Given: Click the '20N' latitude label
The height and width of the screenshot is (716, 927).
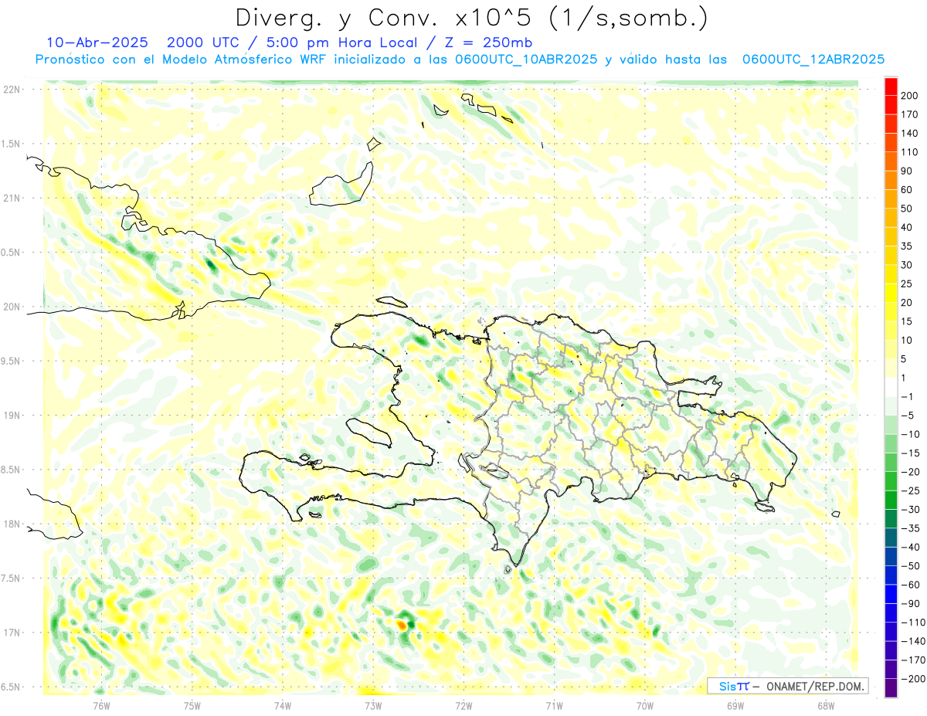Looking at the screenshot, I should (x=11, y=307).
